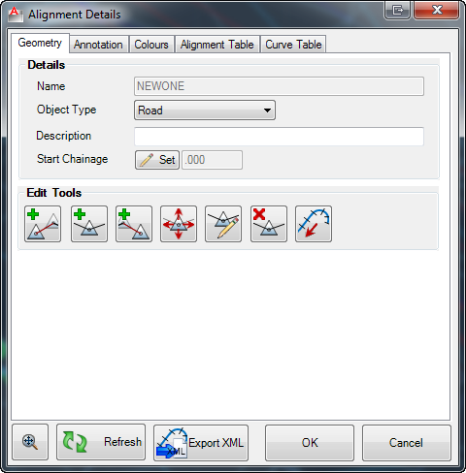Open the Edit IP pencil tool

pyautogui.click(x=223, y=224)
